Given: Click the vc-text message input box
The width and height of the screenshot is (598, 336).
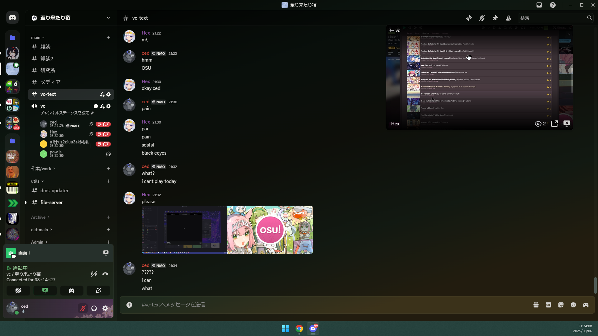Looking at the screenshot, I should pos(311,305).
